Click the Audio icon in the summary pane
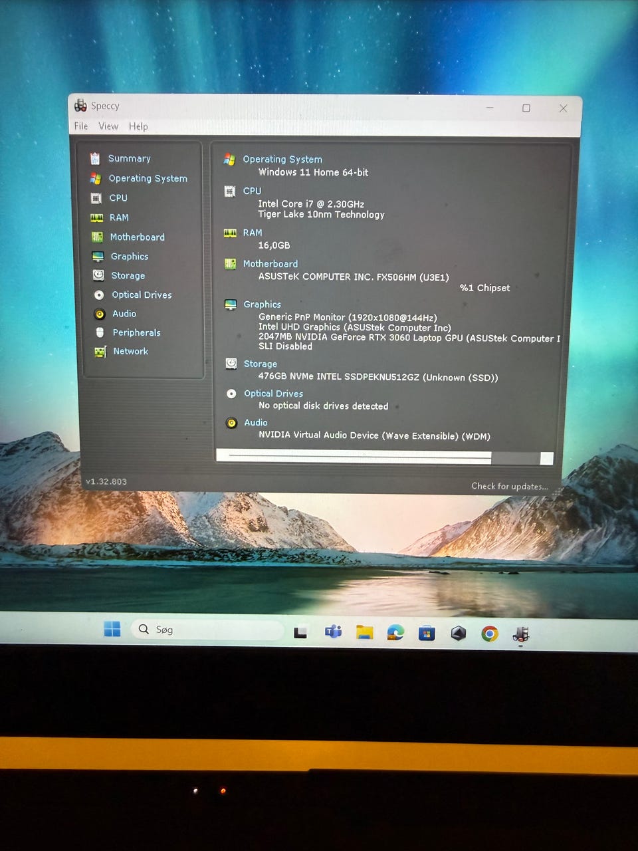 click(231, 423)
